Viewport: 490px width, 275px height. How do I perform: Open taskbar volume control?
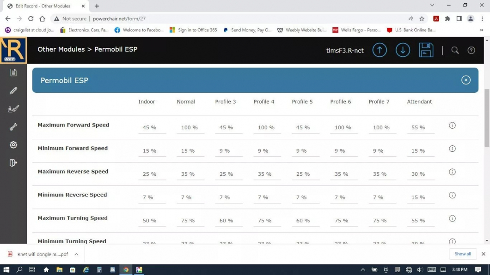click(420, 270)
